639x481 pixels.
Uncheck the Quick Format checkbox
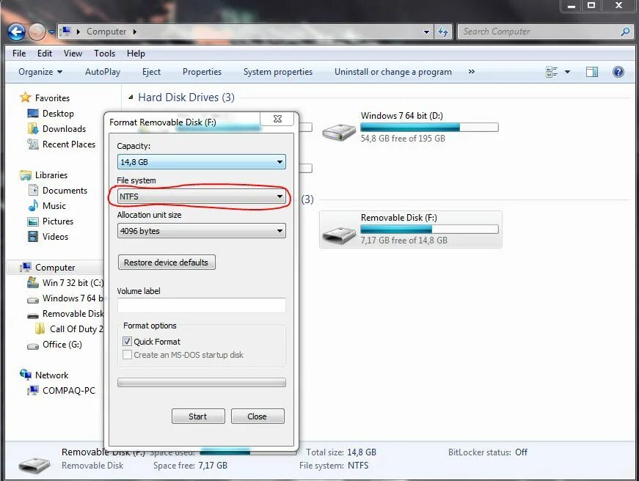click(127, 341)
